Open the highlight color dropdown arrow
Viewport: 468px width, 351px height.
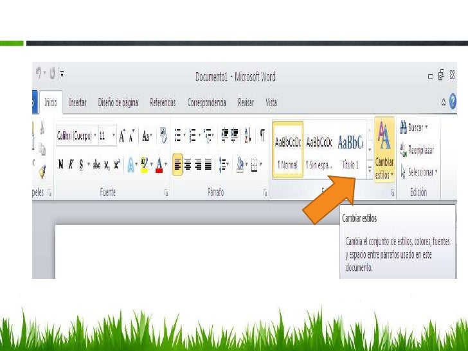[x=152, y=164]
